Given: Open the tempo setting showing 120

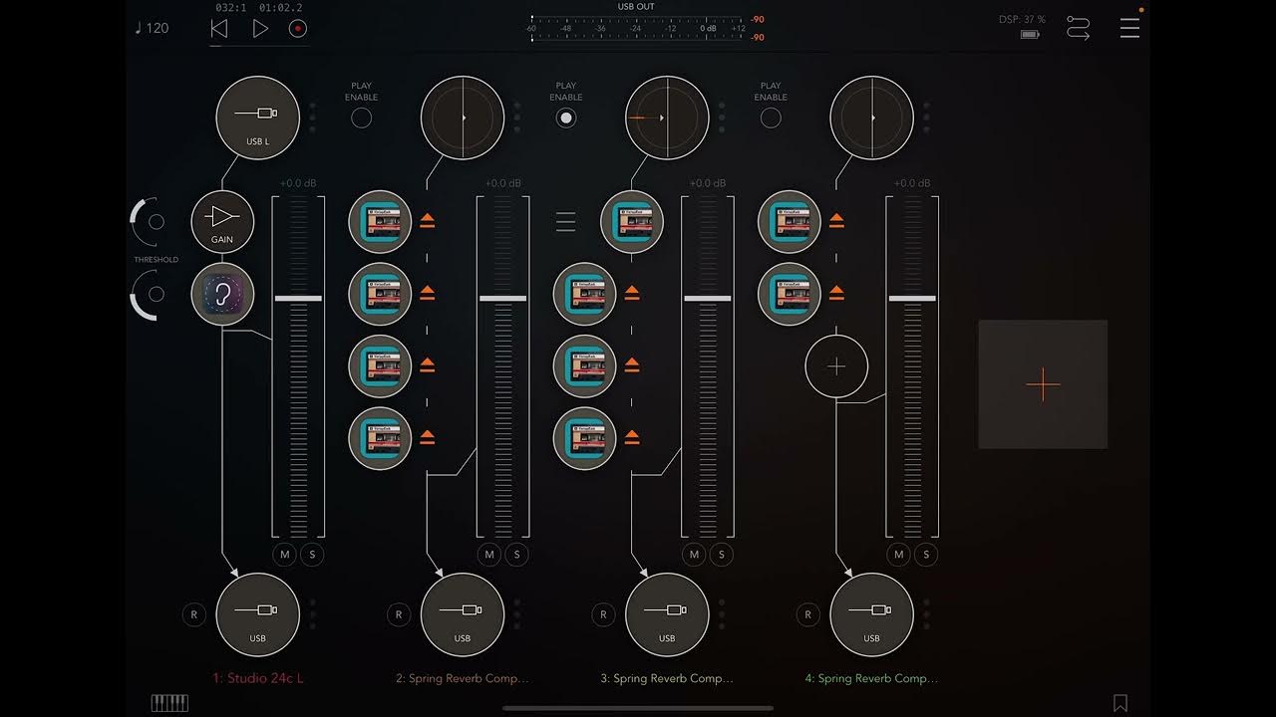Looking at the screenshot, I should (x=152, y=28).
